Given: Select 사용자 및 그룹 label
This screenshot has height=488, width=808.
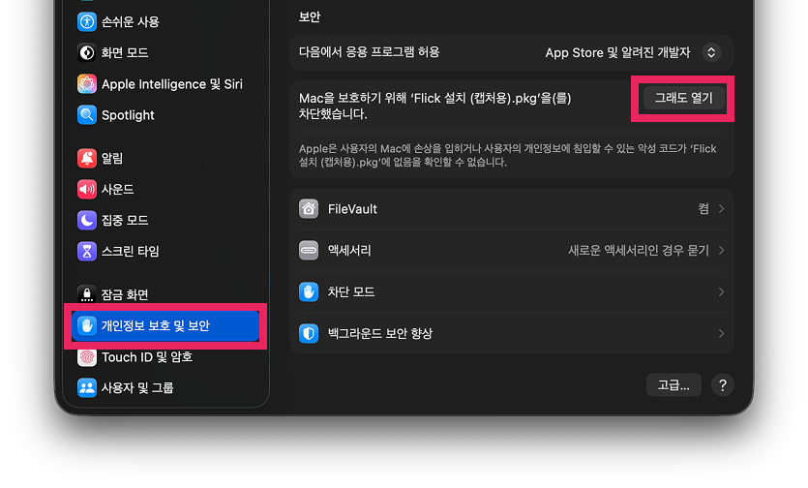Looking at the screenshot, I should (x=137, y=387).
